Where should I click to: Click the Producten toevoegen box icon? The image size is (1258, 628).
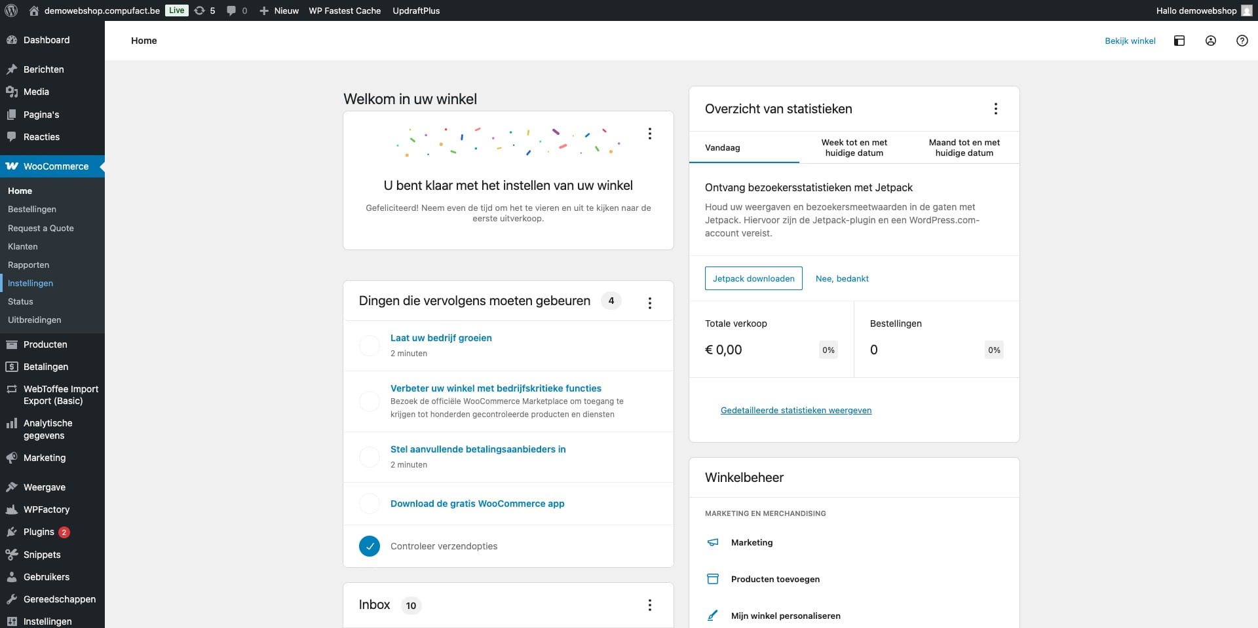click(x=713, y=579)
